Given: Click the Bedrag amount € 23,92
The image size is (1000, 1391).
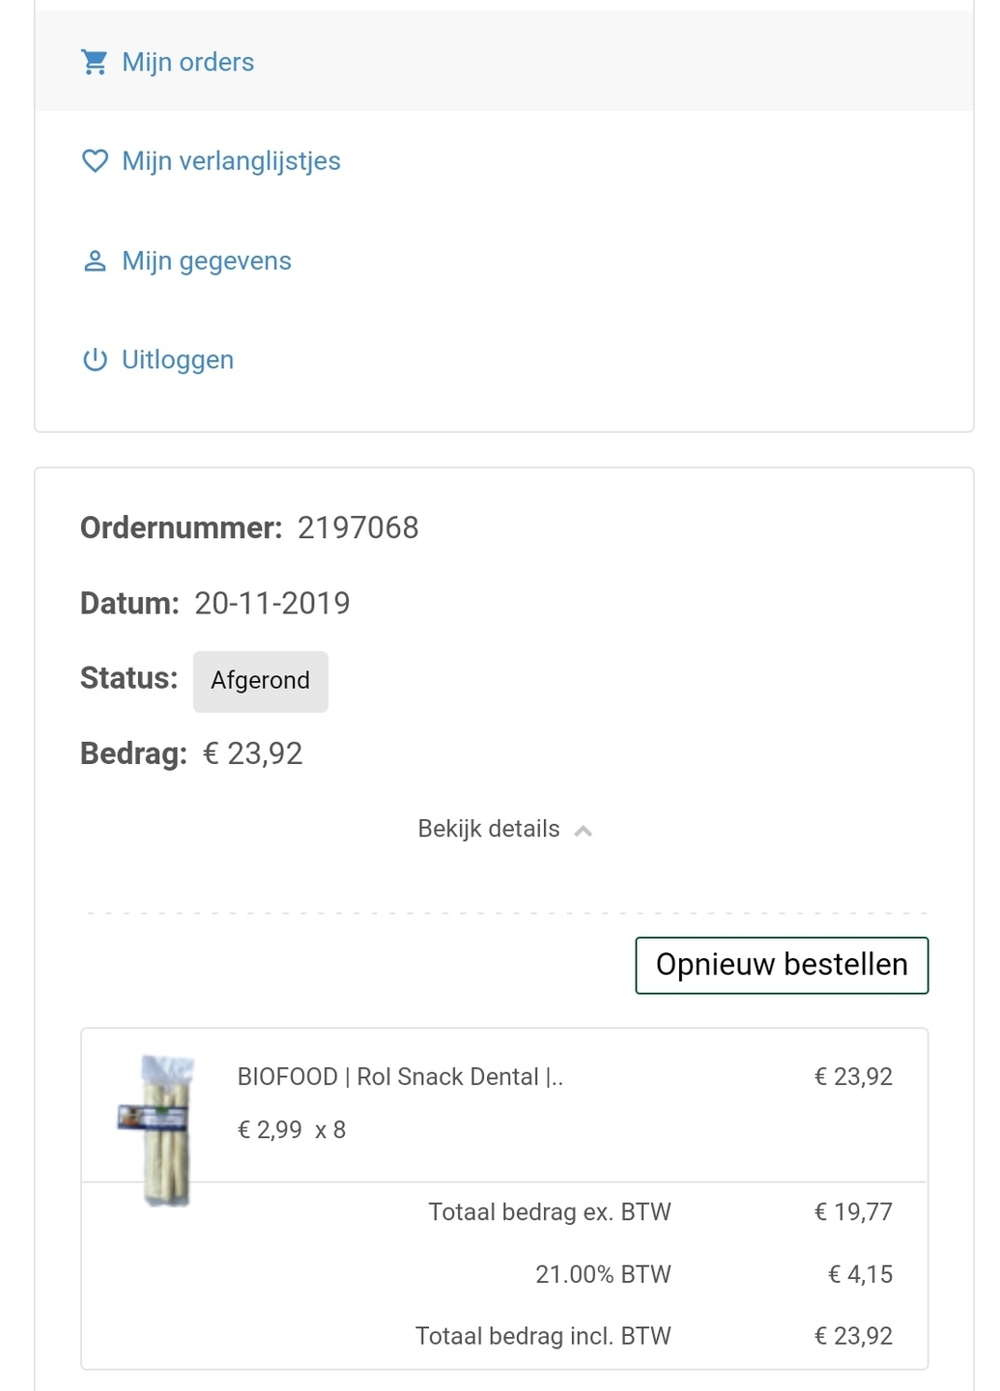Looking at the screenshot, I should click(x=253, y=753).
